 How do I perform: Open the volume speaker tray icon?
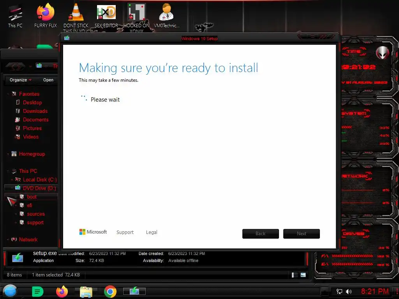click(349, 291)
